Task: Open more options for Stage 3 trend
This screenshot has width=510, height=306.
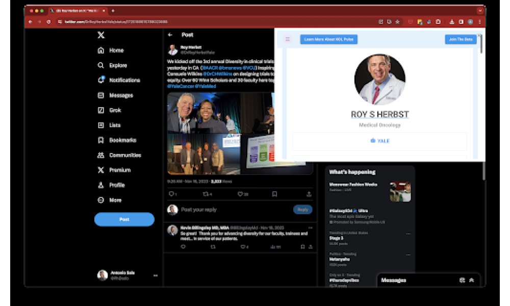Action: [408, 234]
